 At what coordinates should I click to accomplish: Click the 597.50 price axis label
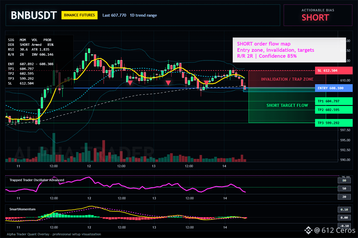click(345, 130)
